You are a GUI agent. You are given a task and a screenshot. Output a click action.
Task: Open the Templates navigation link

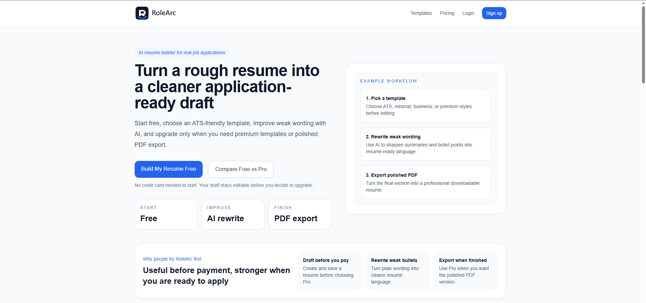click(x=421, y=13)
